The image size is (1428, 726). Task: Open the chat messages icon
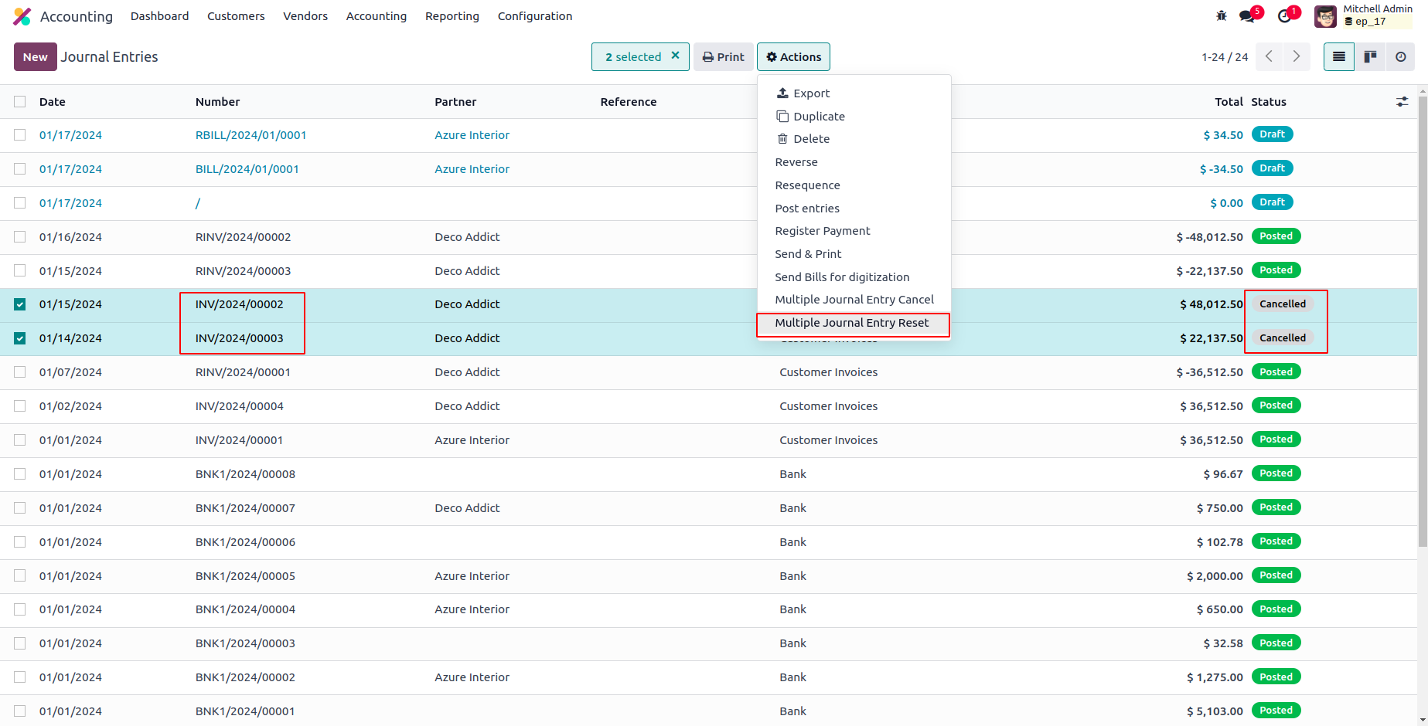point(1247,15)
